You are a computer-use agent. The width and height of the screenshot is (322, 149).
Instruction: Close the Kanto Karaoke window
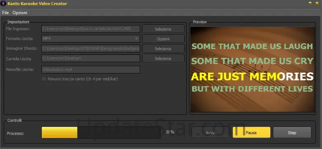317,3
